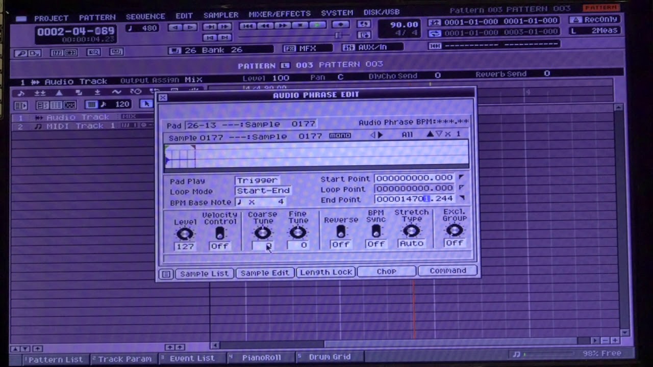
Task: Switch to the Event List tab
Action: (x=192, y=358)
